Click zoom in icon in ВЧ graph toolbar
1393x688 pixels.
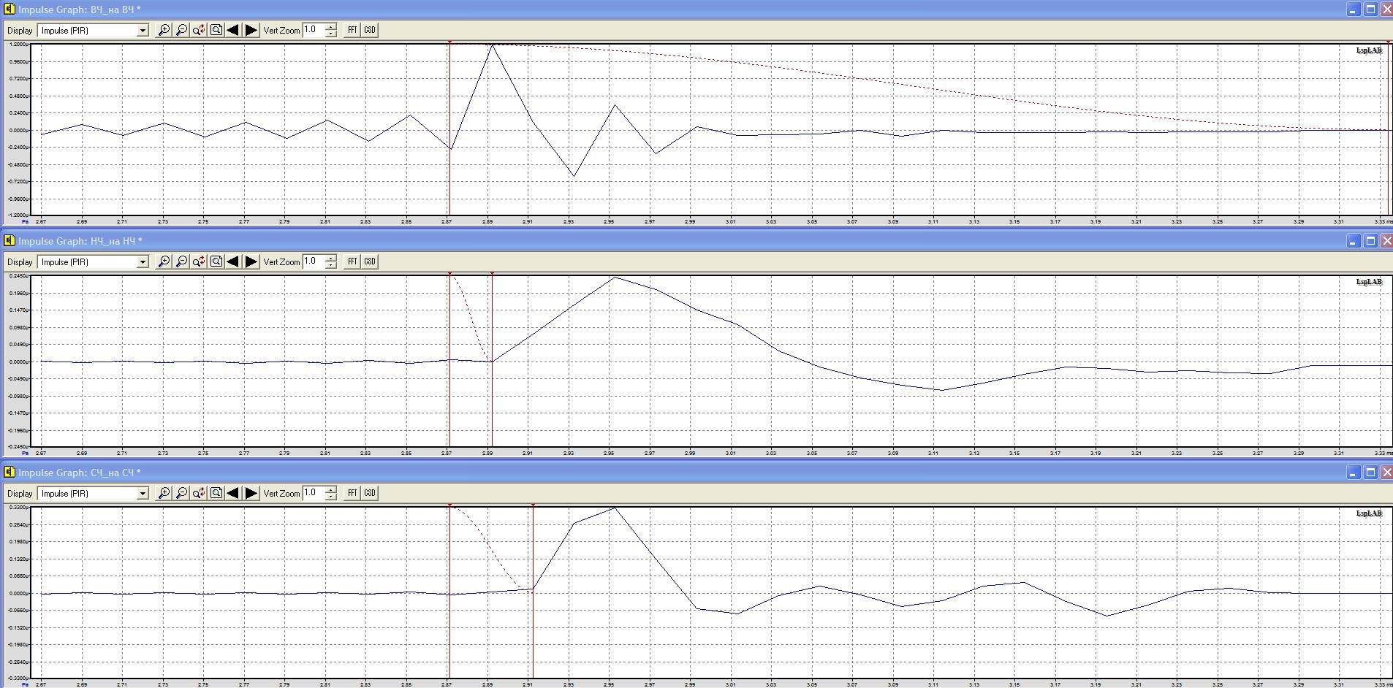(x=164, y=30)
